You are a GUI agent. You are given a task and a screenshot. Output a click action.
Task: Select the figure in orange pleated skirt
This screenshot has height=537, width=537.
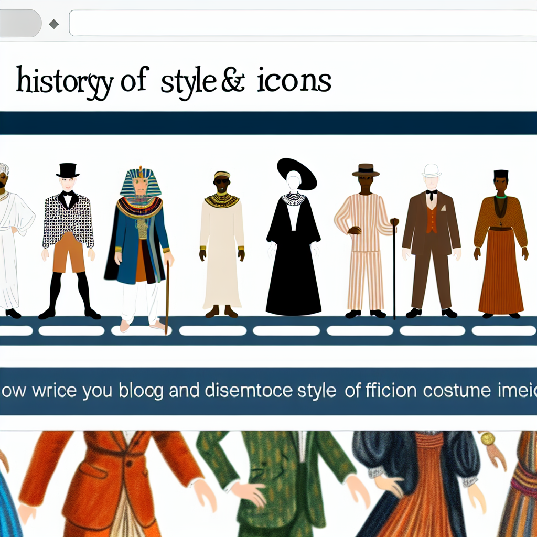point(501,244)
